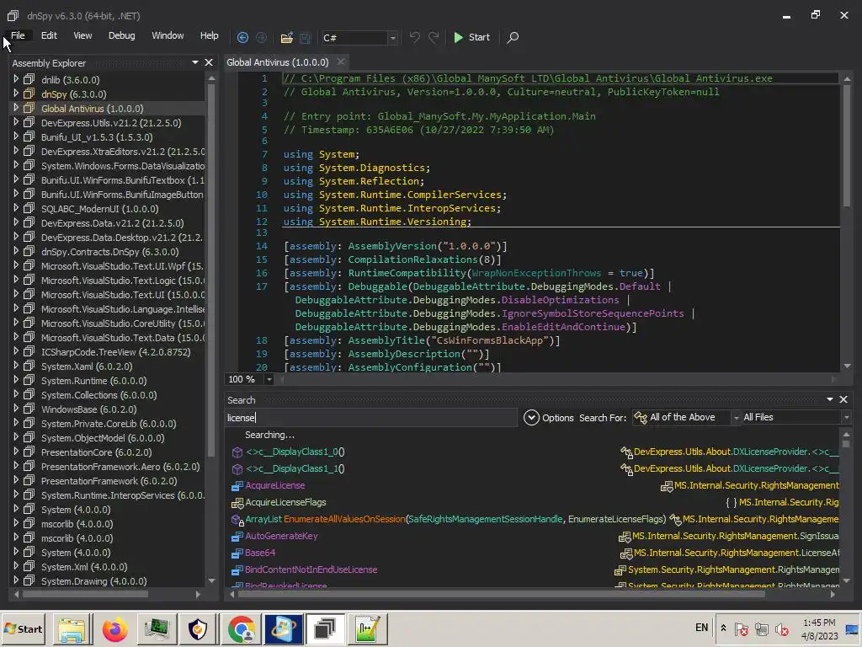Click the EnumerateAllValuesOnSession method icon

(x=237, y=519)
